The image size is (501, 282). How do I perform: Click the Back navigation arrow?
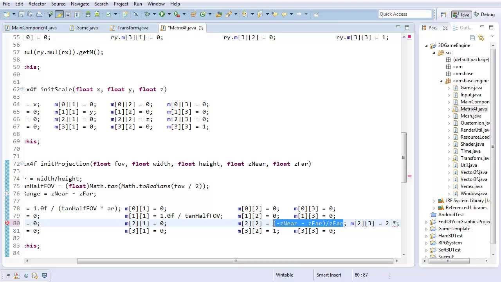(x=284, y=14)
